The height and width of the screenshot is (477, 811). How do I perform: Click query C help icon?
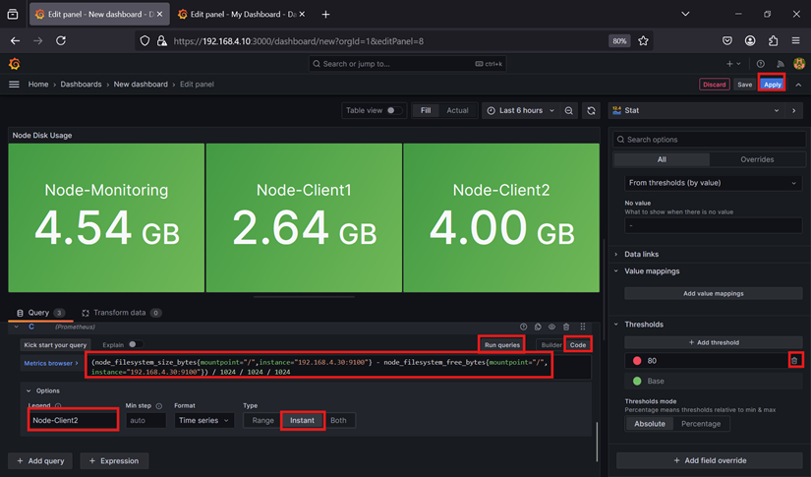click(523, 327)
